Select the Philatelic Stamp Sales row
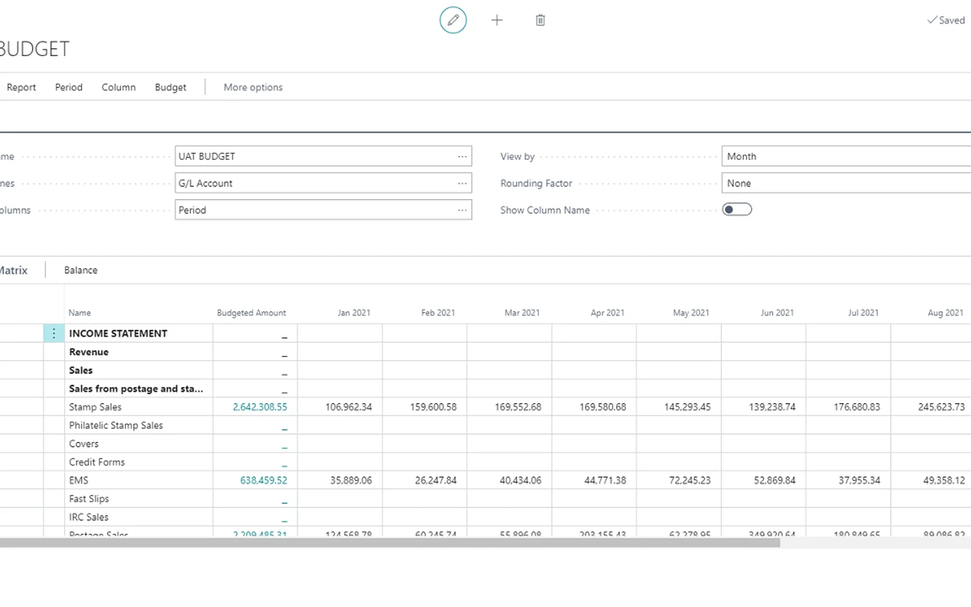 coord(116,425)
